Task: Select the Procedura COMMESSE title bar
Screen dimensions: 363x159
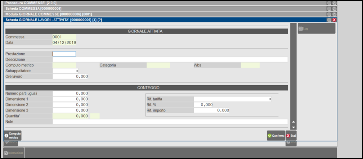Action: (x=162, y=3)
